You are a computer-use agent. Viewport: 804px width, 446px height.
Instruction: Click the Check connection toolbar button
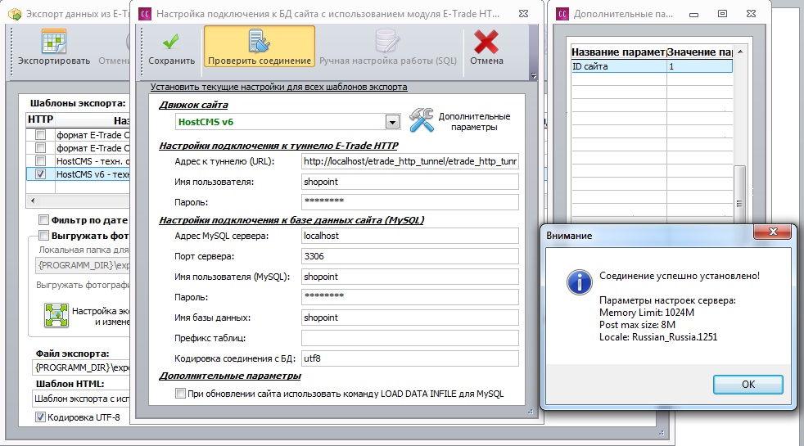tap(260, 47)
